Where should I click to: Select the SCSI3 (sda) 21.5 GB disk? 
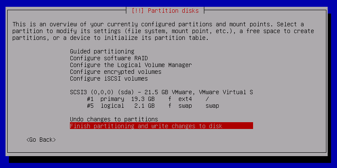162,92
